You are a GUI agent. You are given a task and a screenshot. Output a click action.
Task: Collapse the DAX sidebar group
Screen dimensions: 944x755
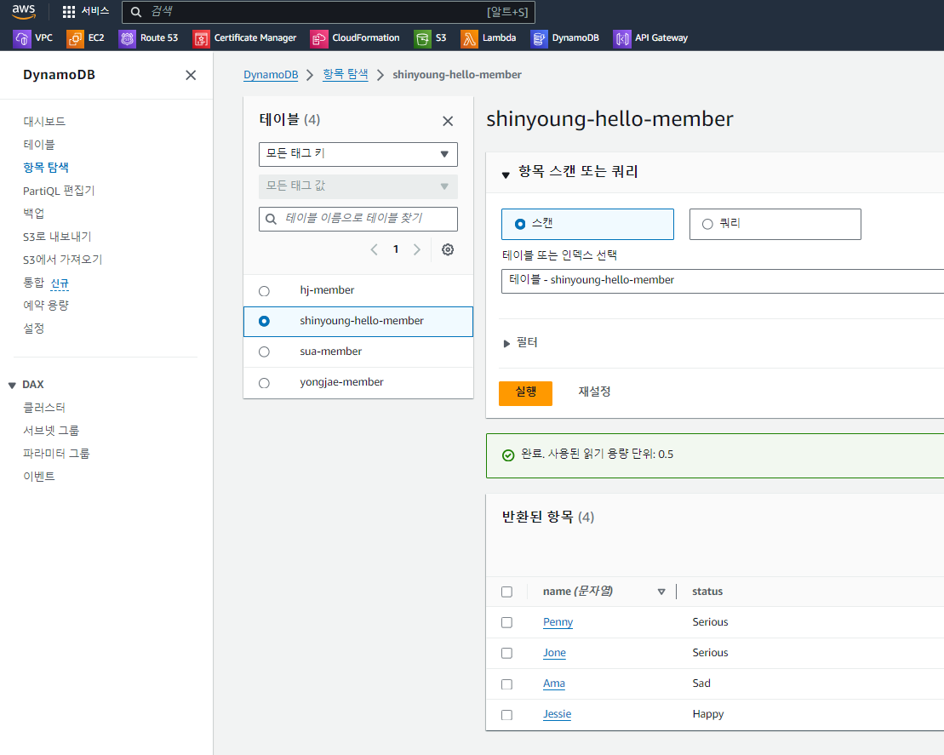tap(12, 386)
